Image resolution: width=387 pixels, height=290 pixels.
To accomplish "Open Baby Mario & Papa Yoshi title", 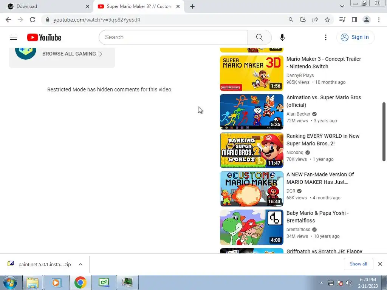I will (x=317, y=216).
